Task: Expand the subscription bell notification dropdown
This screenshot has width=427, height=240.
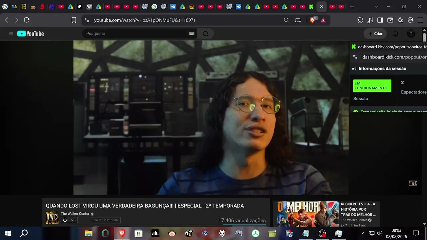Action: [x=69, y=220]
